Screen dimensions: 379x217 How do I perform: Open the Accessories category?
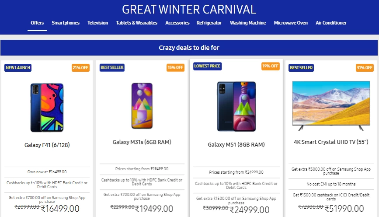pyautogui.click(x=177, y=23)
